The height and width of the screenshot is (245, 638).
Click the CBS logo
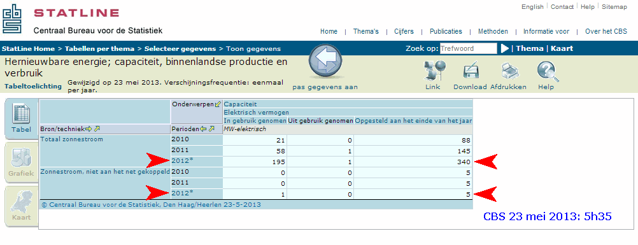[12, 18]
